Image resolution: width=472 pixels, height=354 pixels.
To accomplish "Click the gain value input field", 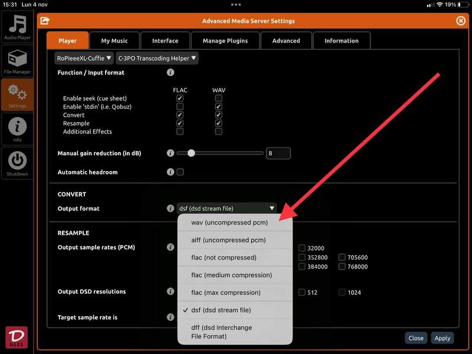I will point(278,153).
